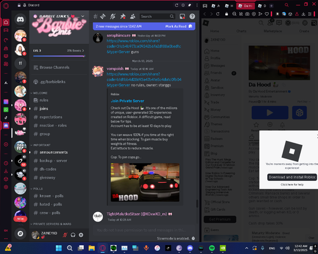Open Windows Start menu
Image resolution: width=318 pixels, height=254 pixels.
pos(59,248)
